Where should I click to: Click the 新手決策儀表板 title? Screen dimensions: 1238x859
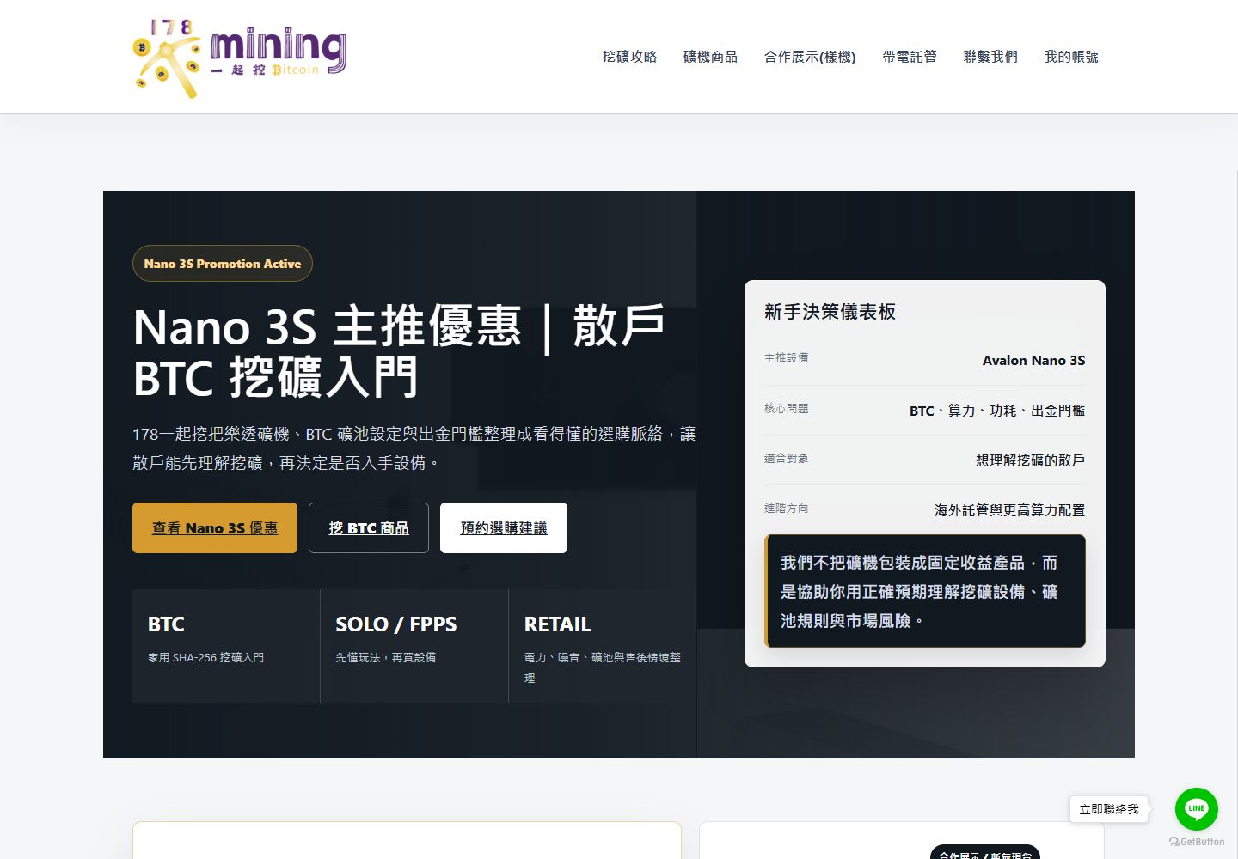[x=830, y=312]
